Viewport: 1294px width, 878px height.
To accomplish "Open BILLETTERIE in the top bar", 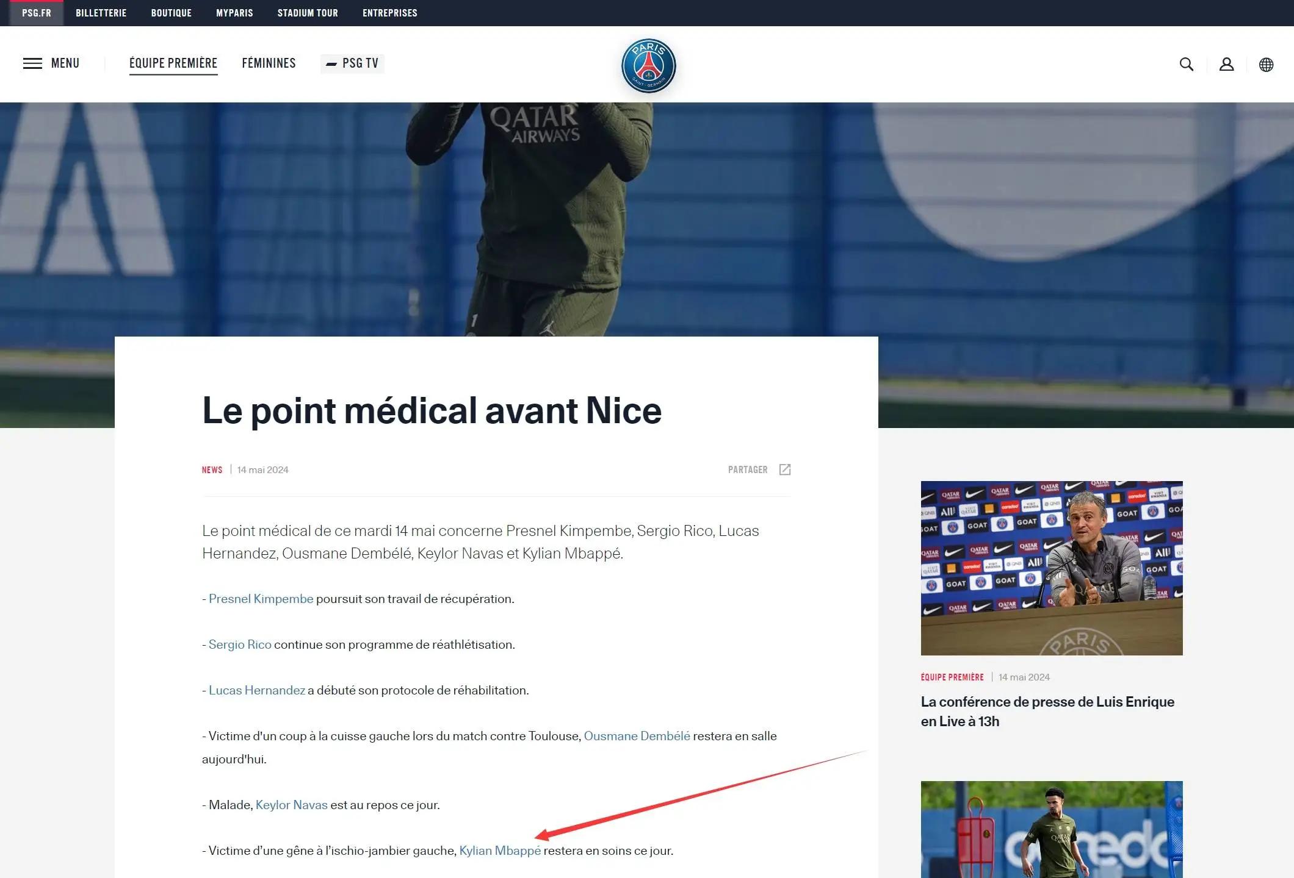I will click(101, 13).
